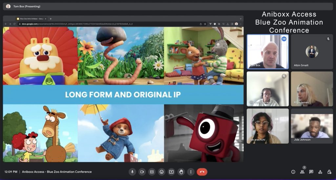Click the muted mic icon on Albin Smaili's tile
The width and height of the screenshot is (336, 180).
328,39
